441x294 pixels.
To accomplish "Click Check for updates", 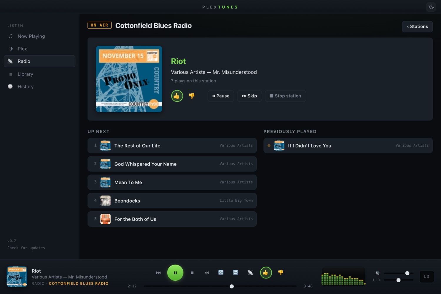I will pos(26,248).
